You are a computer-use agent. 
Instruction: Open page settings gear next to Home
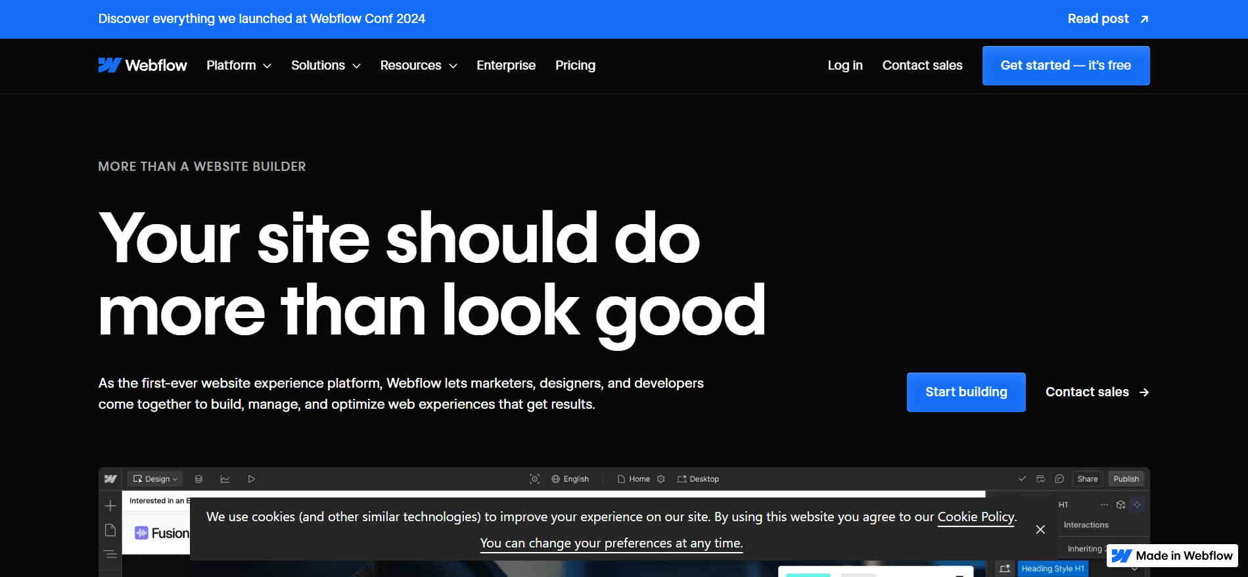[x=661, y=479]
